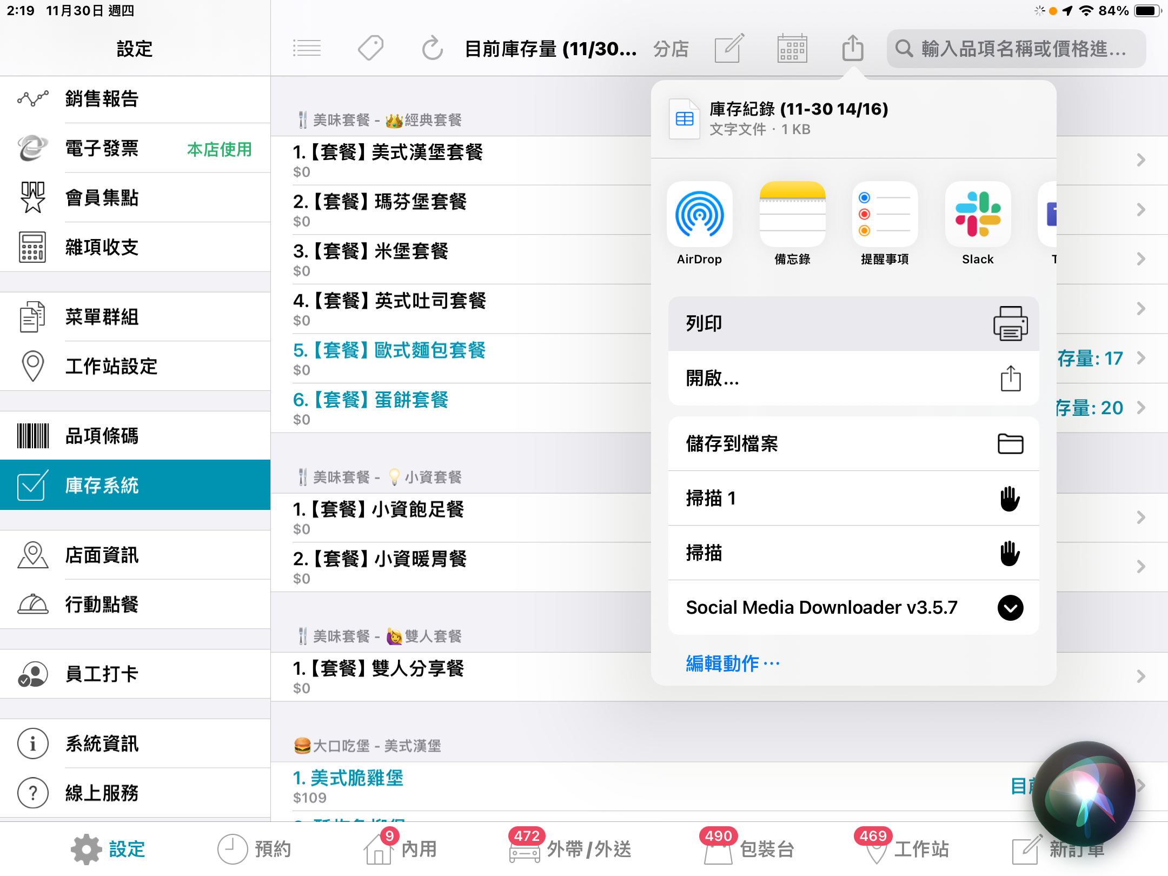Select 列印 print action
Screen dimensions: 1168x876
point(853,323)
